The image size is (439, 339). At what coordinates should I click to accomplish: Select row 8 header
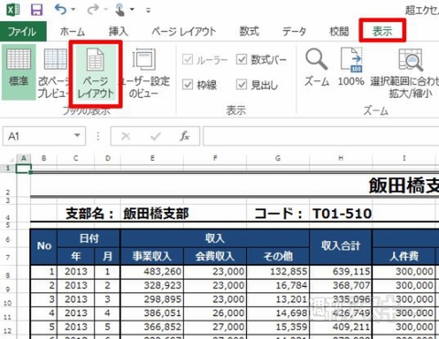click(x=8, y=273)
